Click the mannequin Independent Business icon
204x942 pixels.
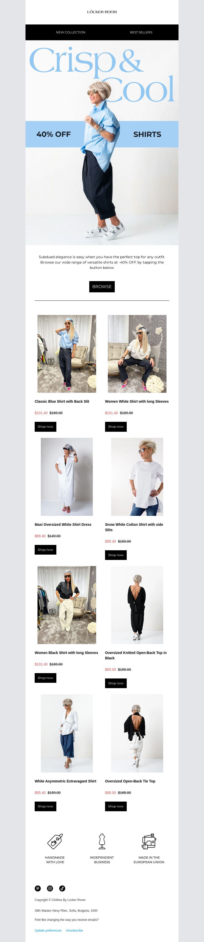coord(102,841)
